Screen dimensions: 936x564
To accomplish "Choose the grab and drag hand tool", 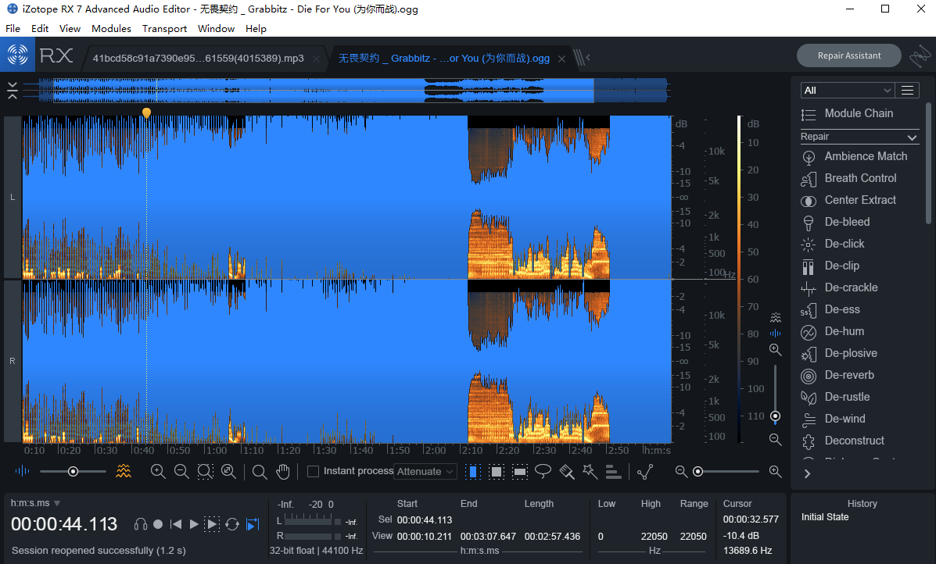I will click(283, 472).
